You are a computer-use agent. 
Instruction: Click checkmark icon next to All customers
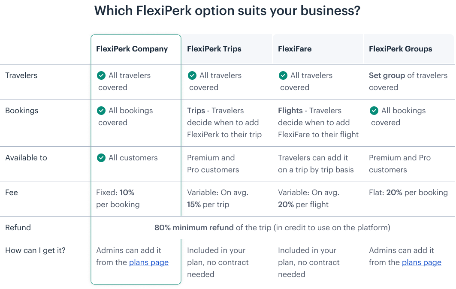pos(101,158)
